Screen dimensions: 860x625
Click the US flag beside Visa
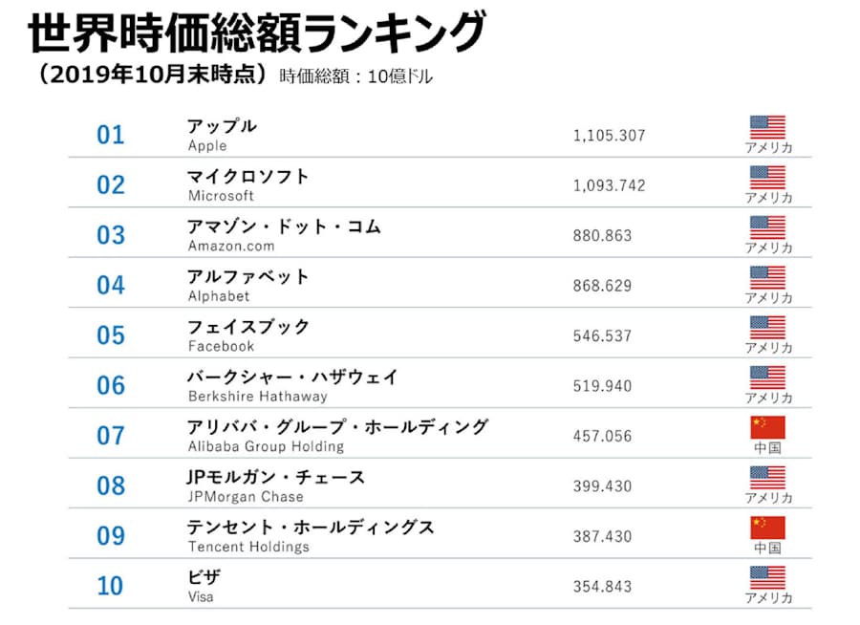coord(767,578)
